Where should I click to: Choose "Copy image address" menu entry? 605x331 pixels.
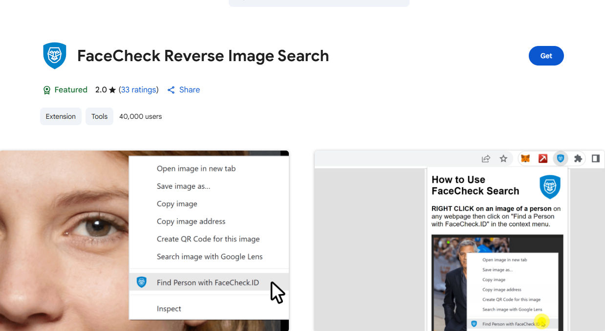[191, 221]
